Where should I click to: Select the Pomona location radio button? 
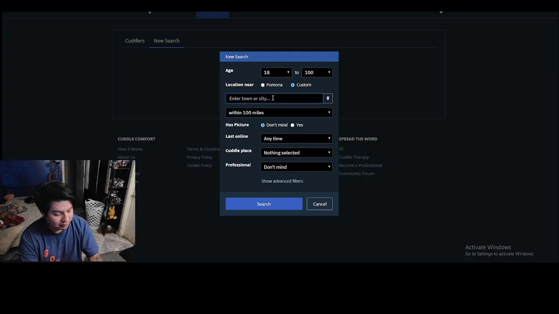pyautogui.click(x=263, y=85)
